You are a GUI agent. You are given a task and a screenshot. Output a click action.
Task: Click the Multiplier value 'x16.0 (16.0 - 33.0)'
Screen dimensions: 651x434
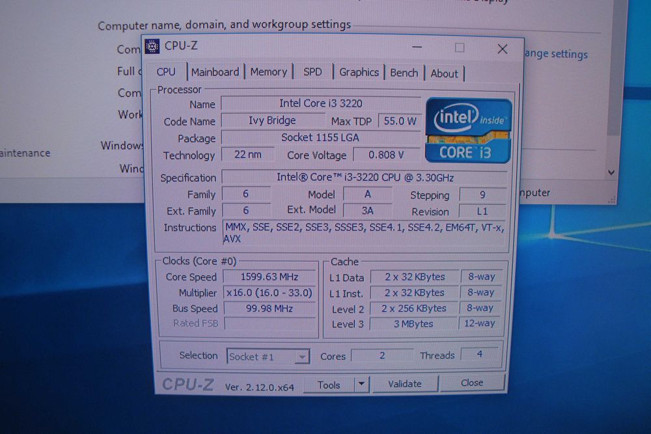(270, 293)
